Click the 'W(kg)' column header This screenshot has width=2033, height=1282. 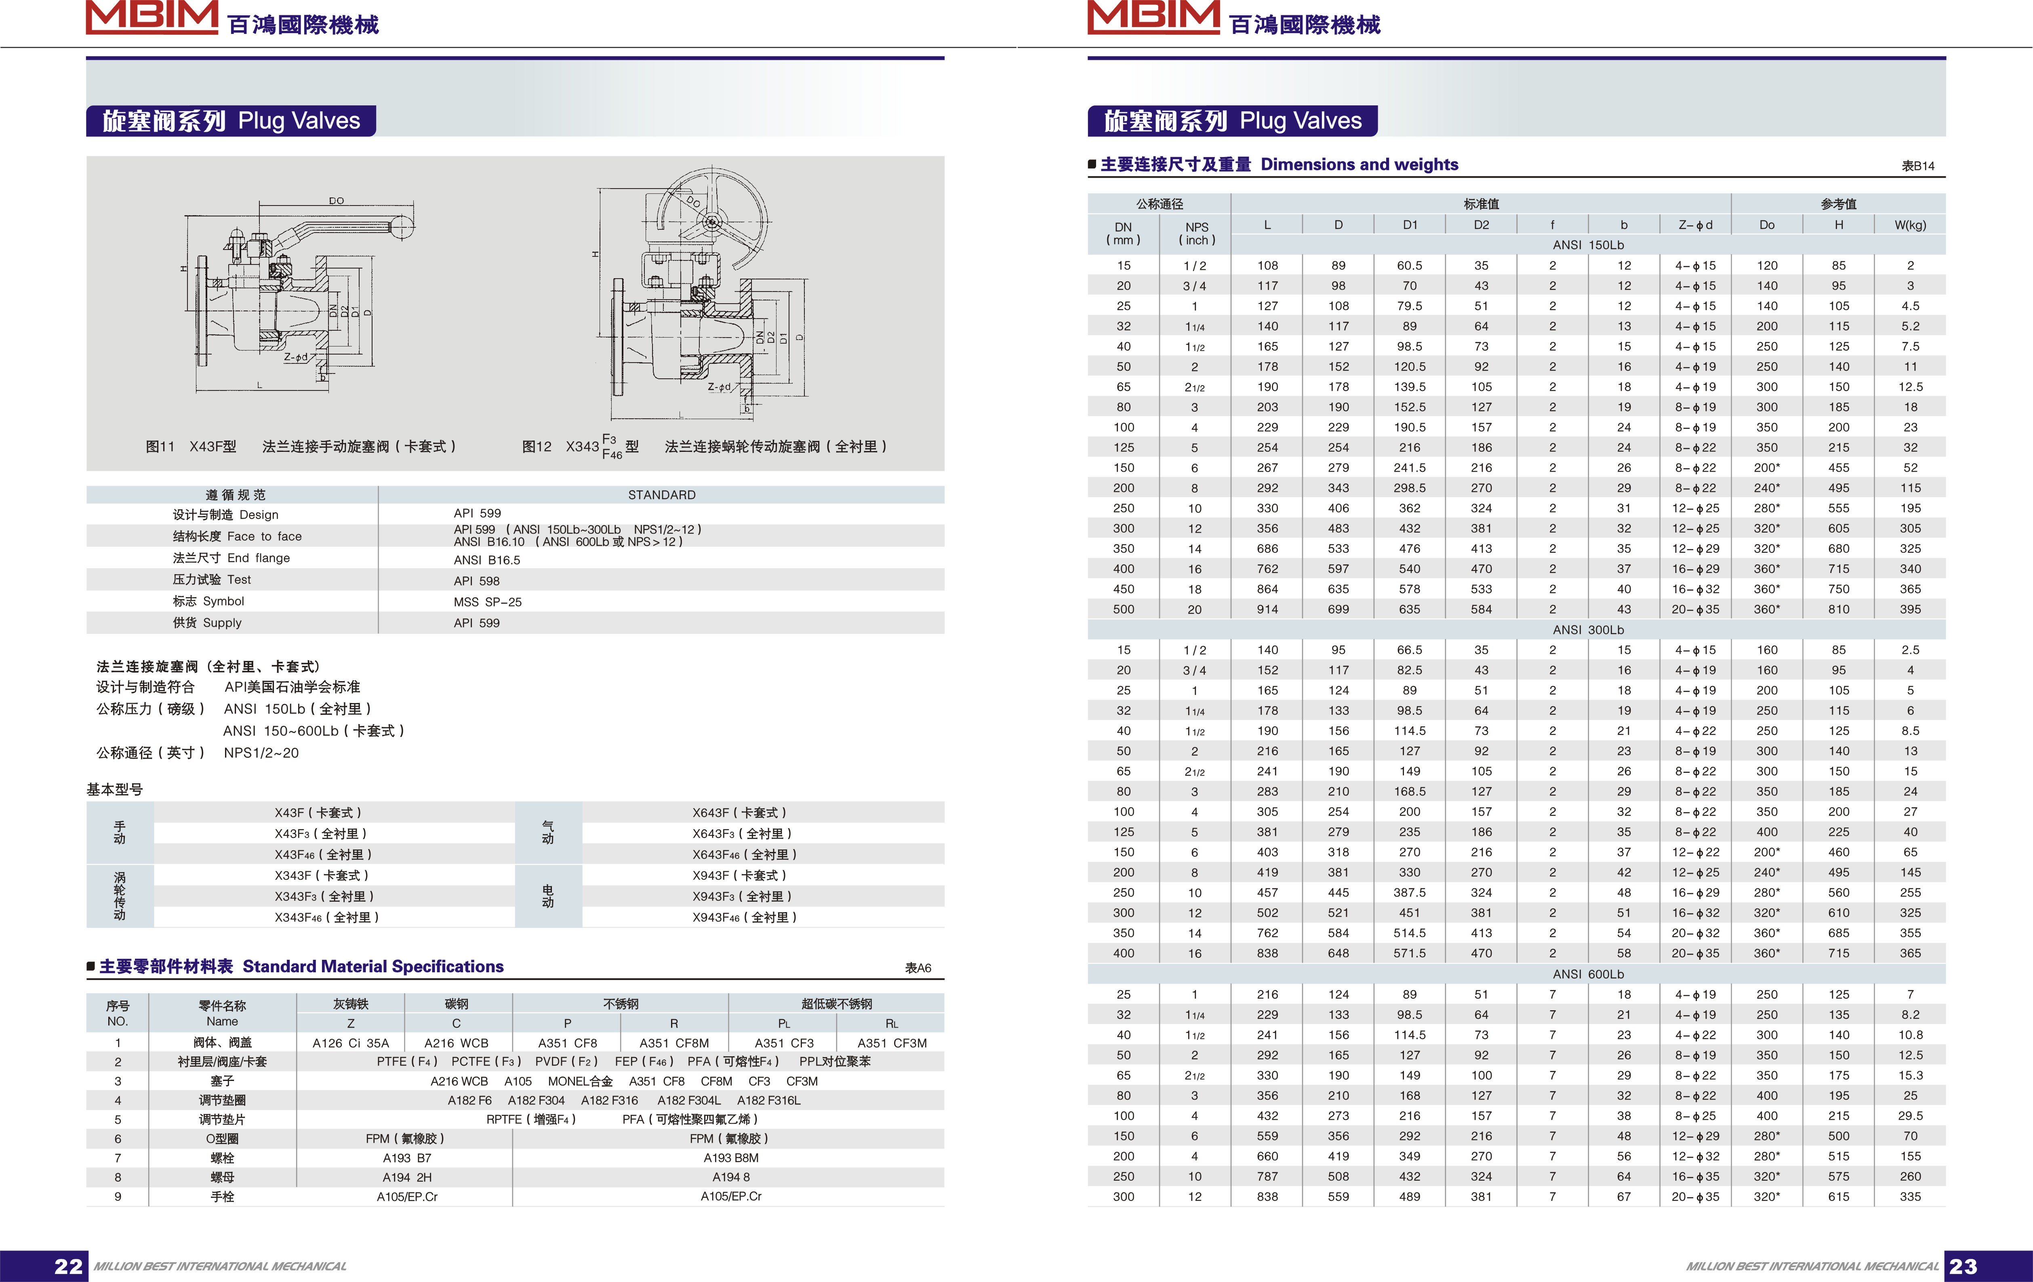click(x=1910, y=225)
